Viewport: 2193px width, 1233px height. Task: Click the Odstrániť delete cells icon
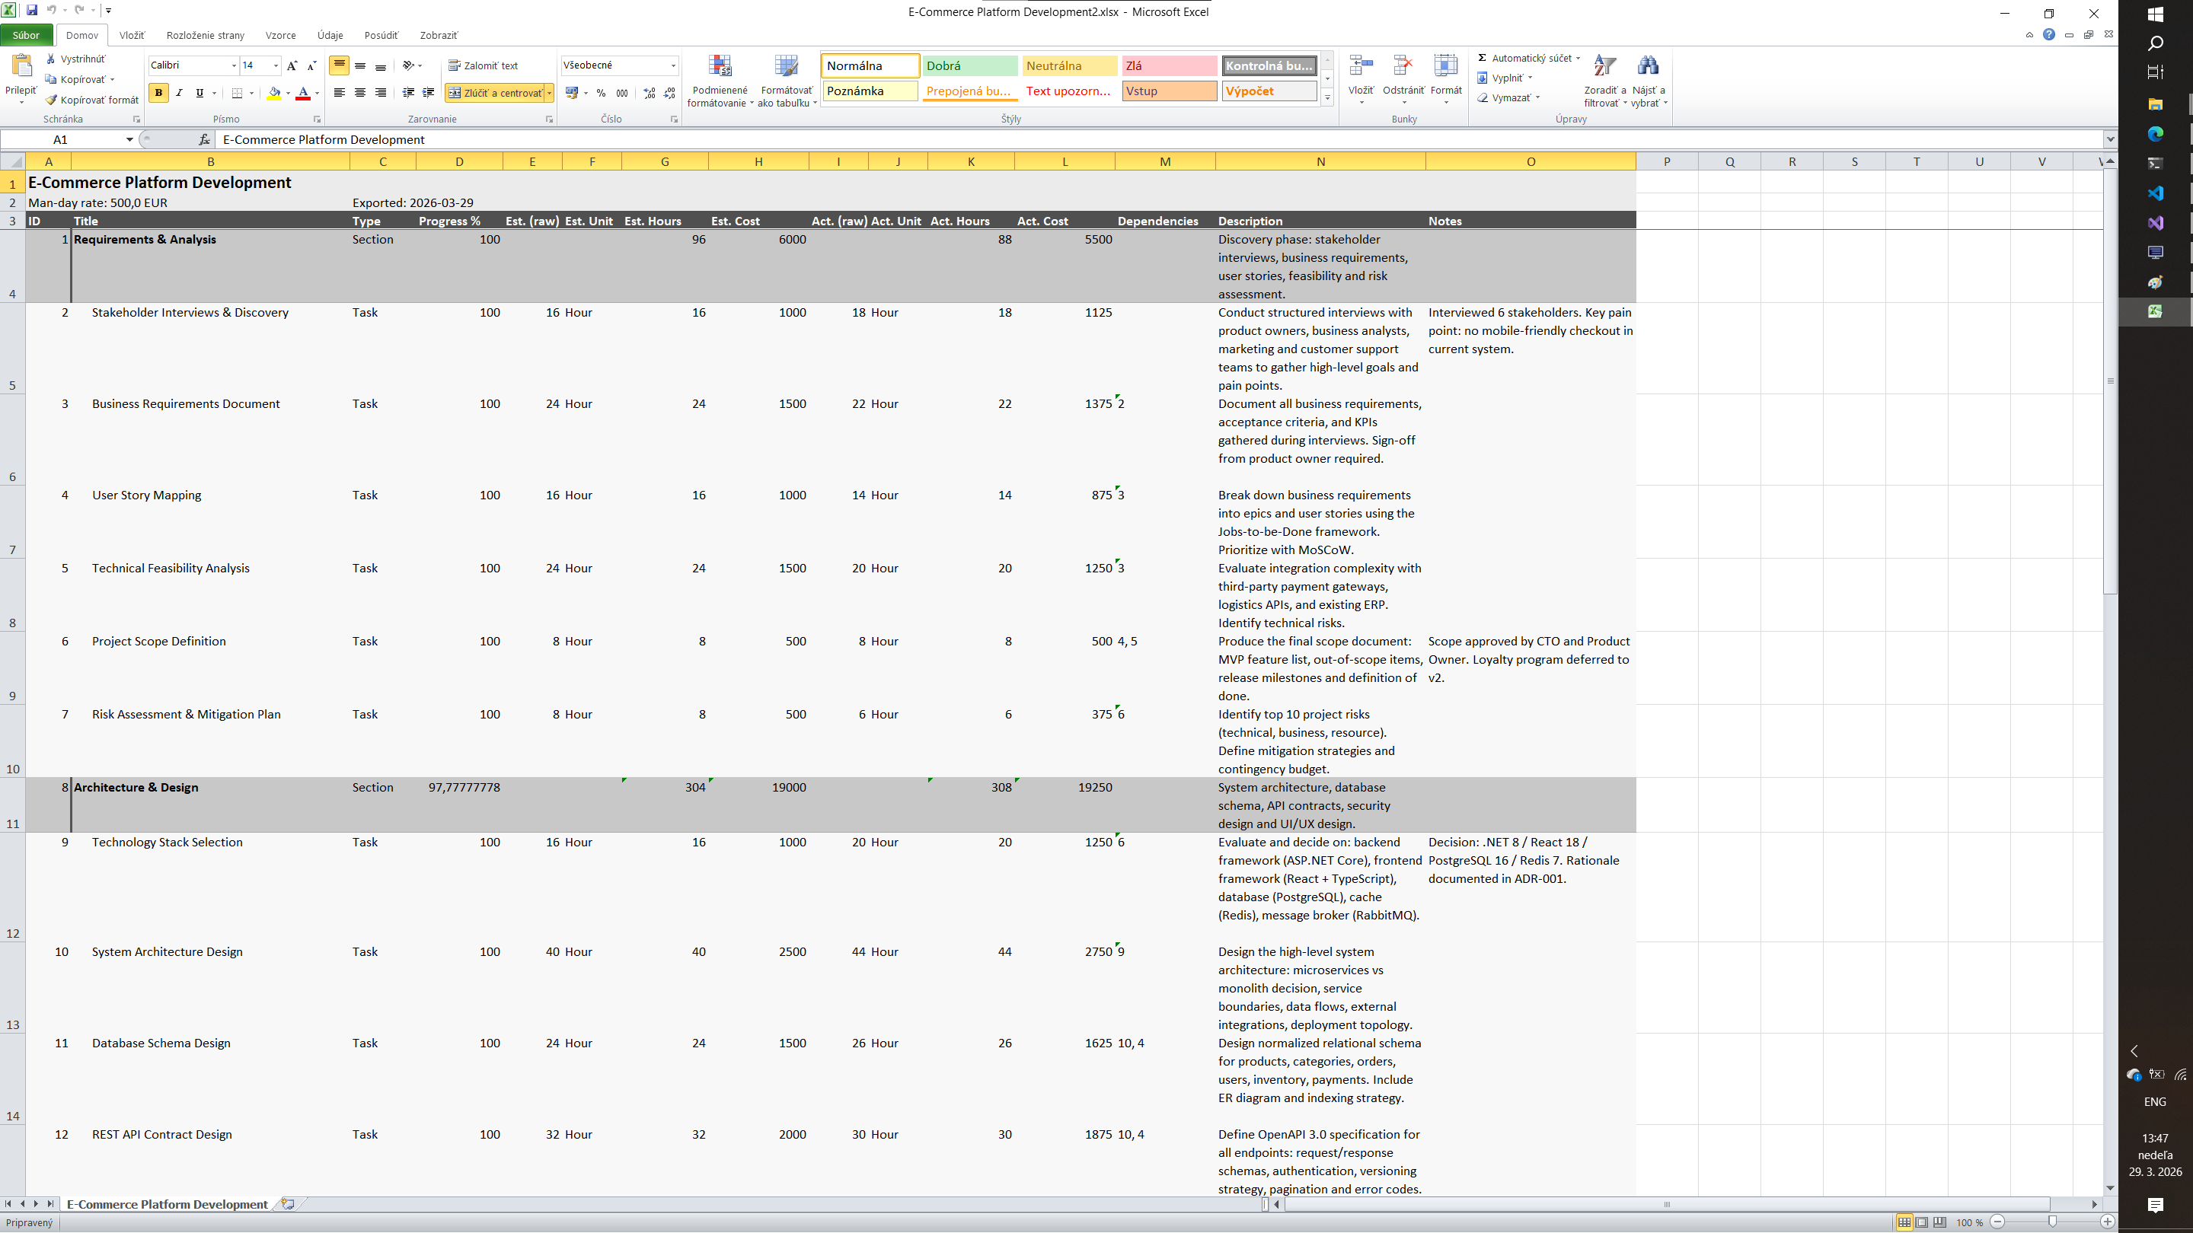click(1403, 66)
